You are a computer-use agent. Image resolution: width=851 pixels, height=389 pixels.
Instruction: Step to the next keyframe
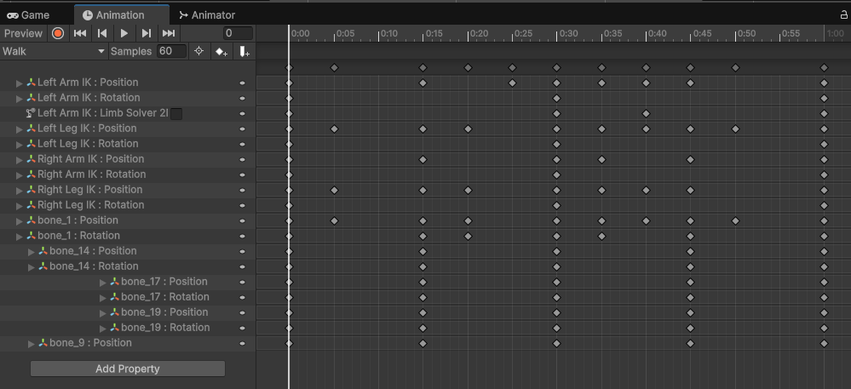tap(147, 33)
